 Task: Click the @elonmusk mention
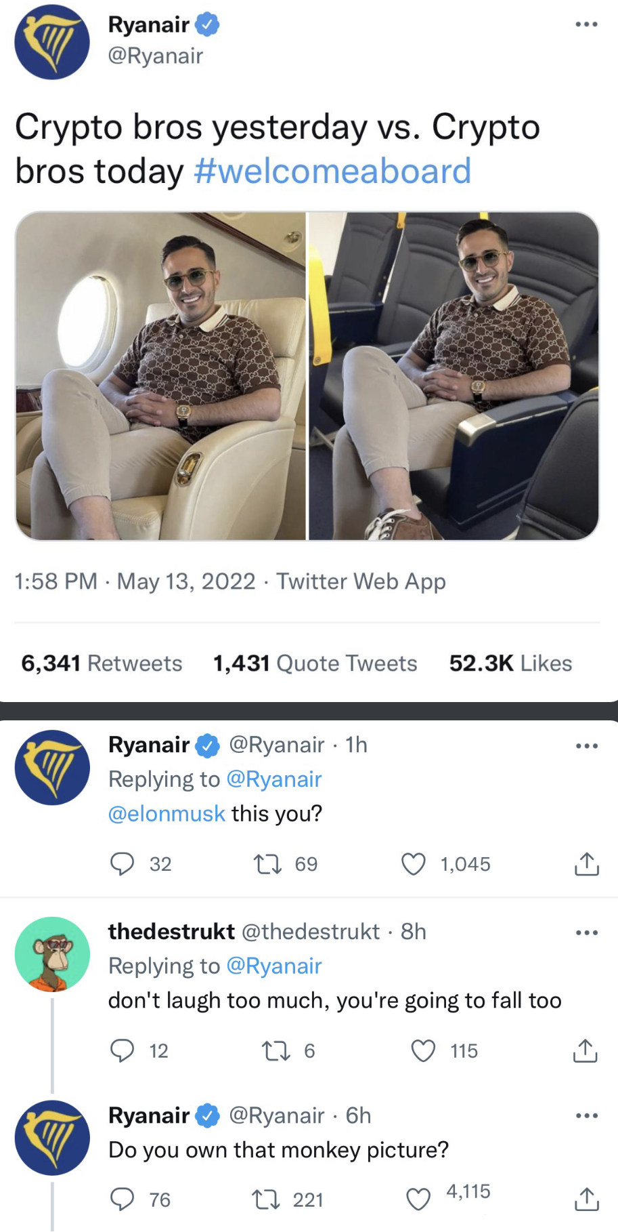[x=167, y=813]
